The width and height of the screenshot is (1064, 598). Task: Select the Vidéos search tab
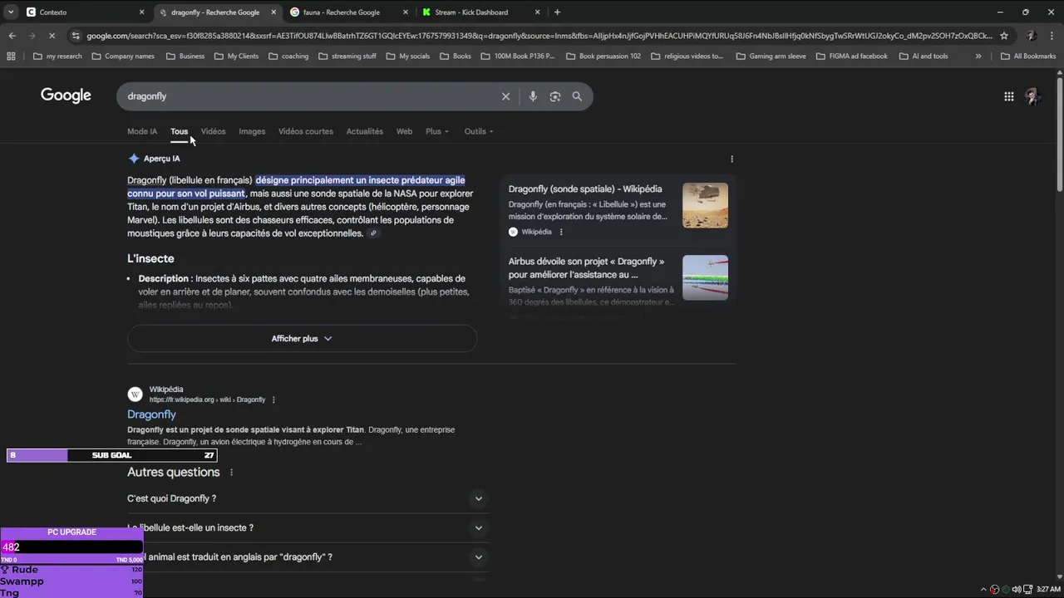[x=213, y=131]
